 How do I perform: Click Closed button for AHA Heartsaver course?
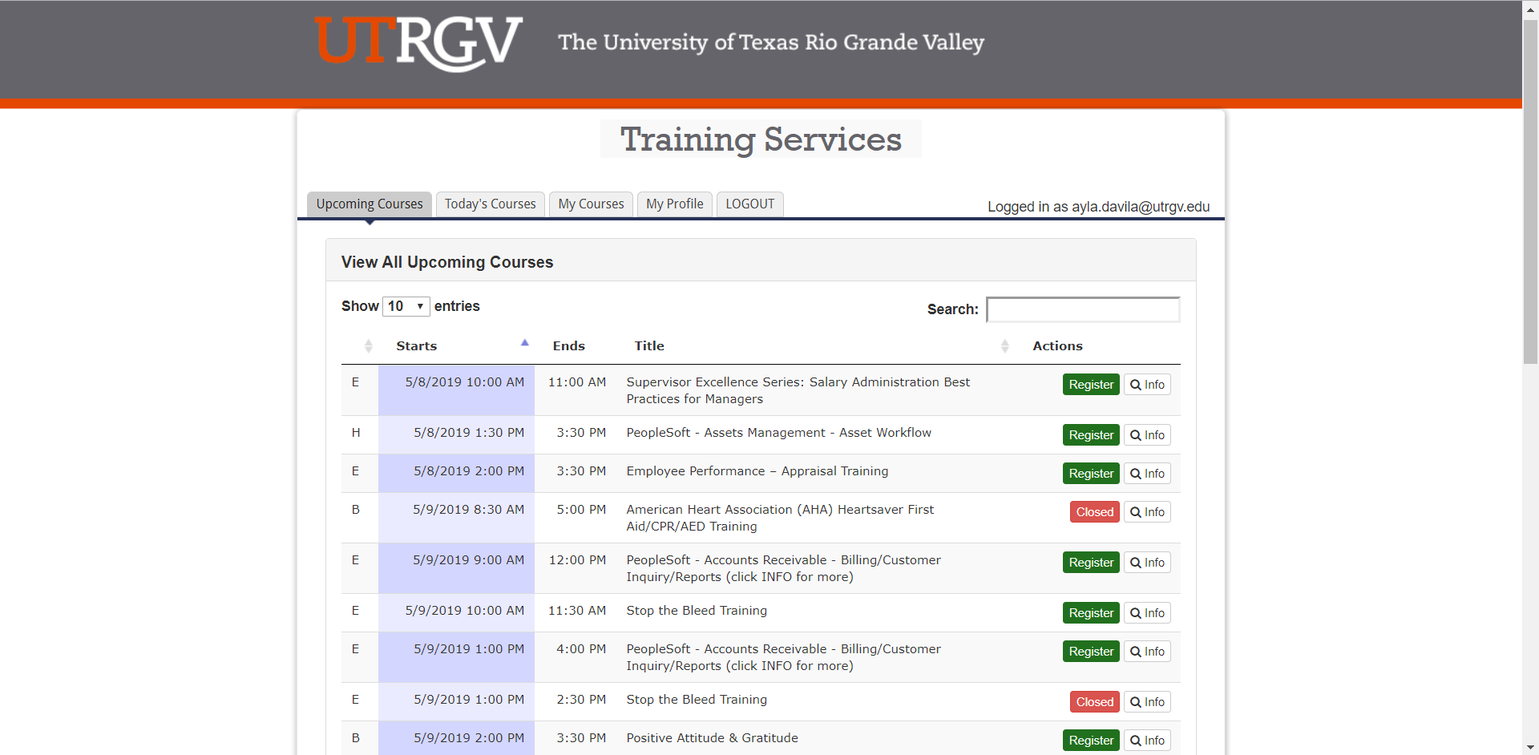pyautogui.click(x=1094, y=512)
